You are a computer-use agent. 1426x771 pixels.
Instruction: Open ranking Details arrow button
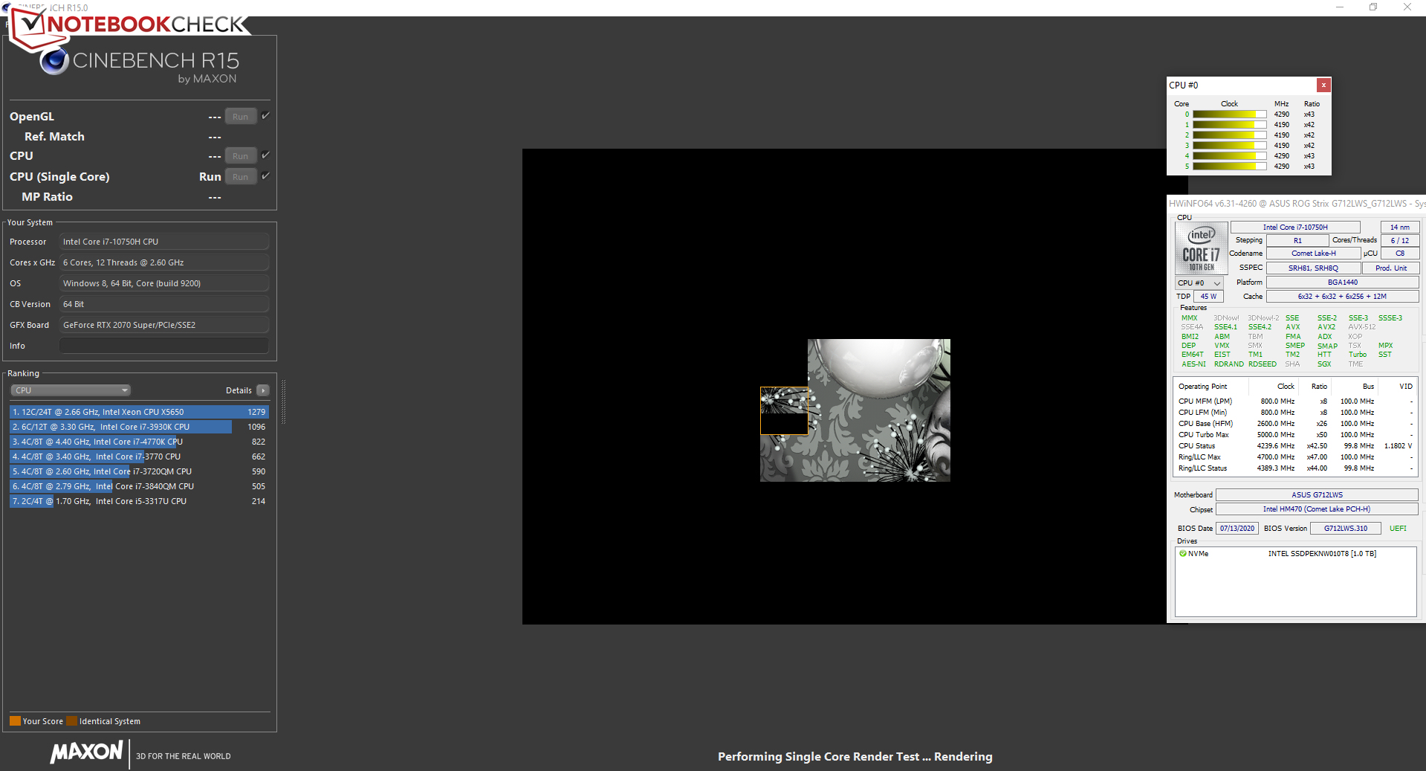pos(263,390)
